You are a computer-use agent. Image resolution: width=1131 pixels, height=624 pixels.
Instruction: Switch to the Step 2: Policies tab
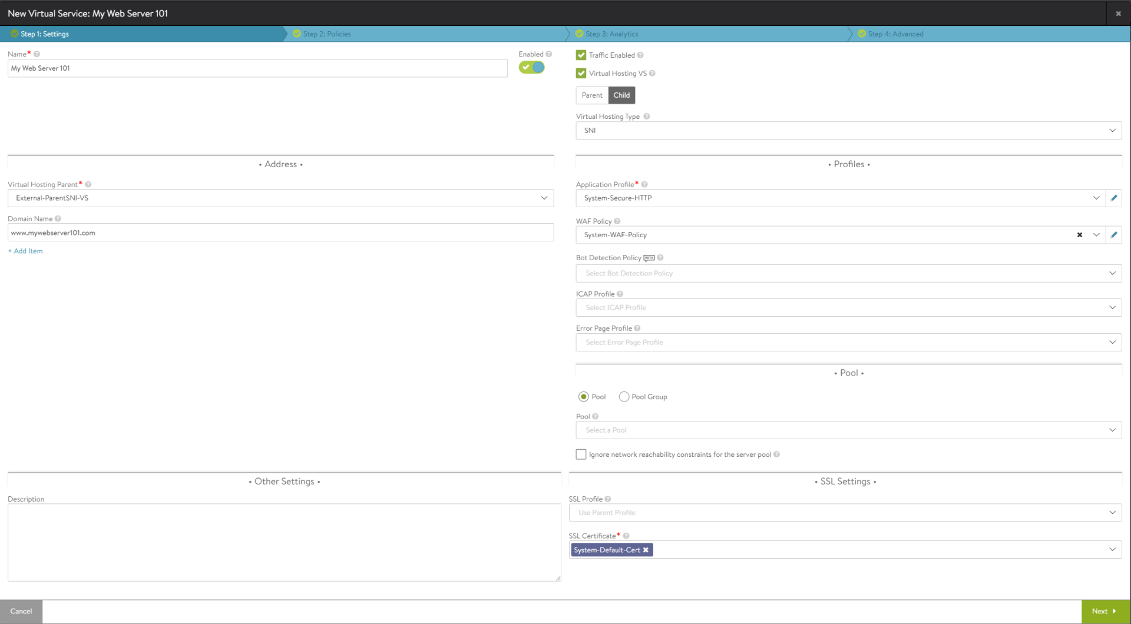(327, 34)
